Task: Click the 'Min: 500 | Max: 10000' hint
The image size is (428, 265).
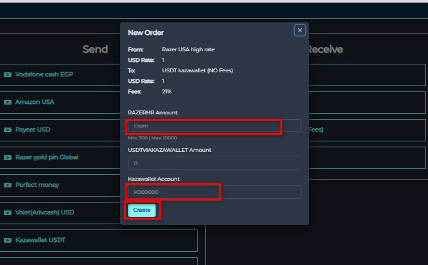Action: pyautogui.click(x=152, y=138)
